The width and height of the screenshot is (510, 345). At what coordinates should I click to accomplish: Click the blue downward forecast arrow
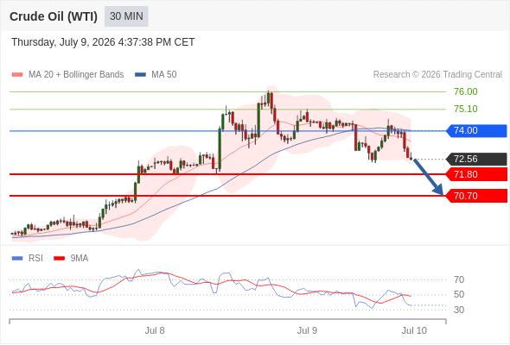429,177
